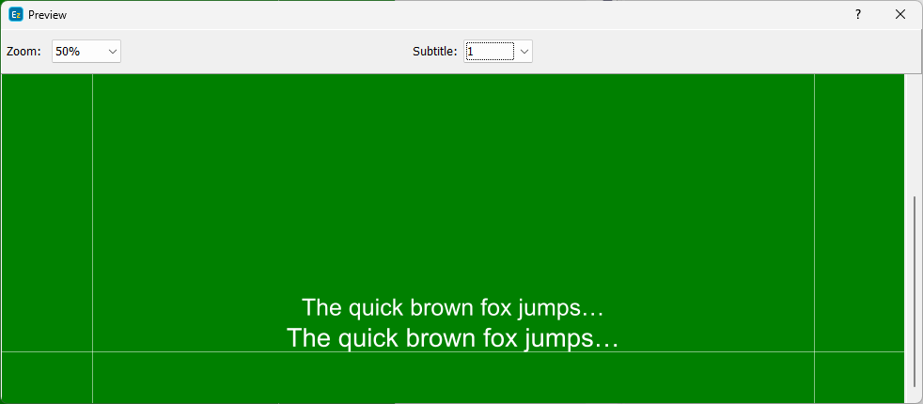The width and height of the screenshot is (923, 404).
Task: Click the green margin left of the guide
Action: tap(46, 207)
